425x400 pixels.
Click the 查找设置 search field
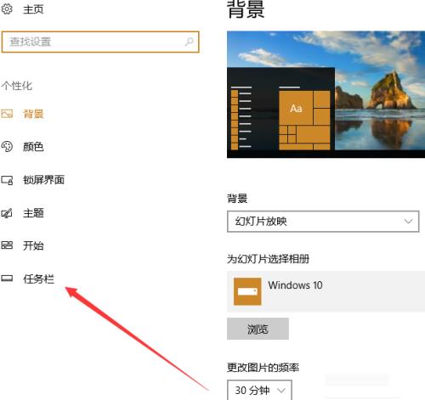100,42
